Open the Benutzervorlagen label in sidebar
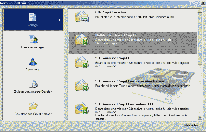Viewport: 206px width, 132px height. point(33,47)
